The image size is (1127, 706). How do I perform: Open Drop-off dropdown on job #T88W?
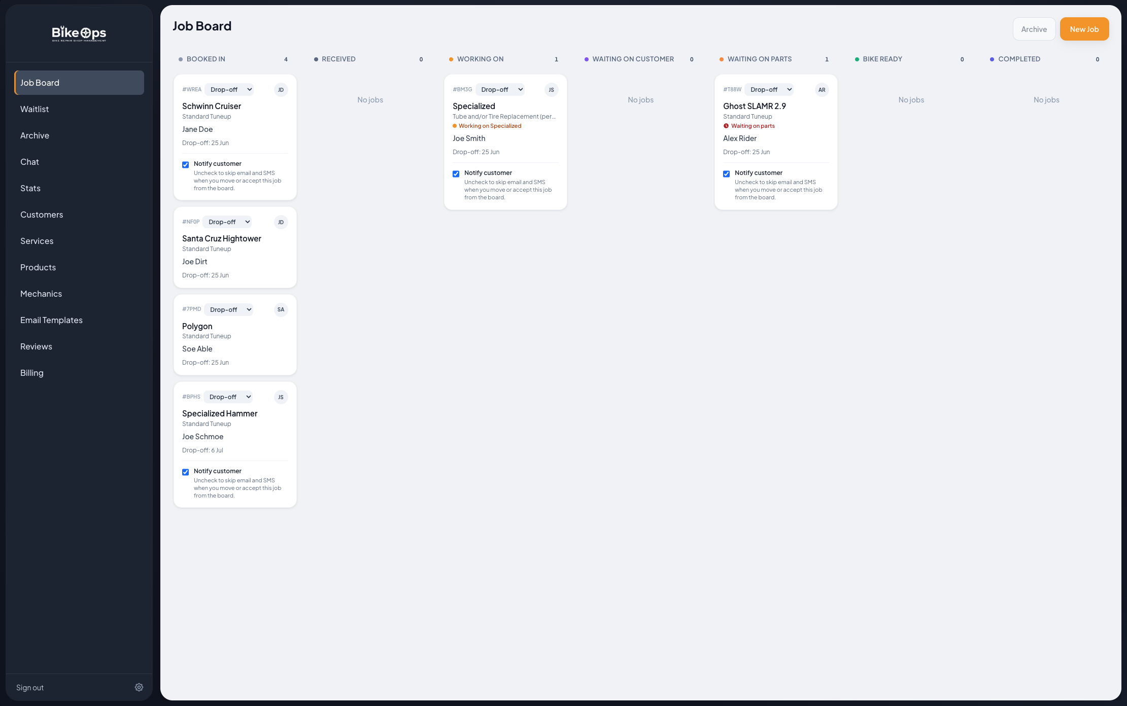(x=770, y=89)
